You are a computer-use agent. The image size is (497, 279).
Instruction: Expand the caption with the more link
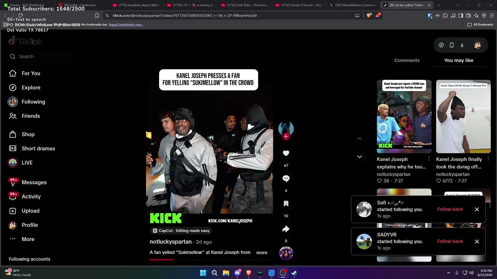click(x=262, y=253)
